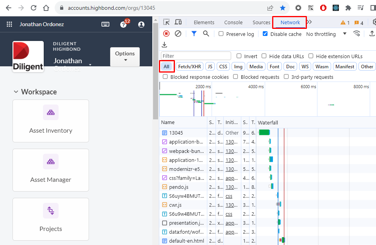Toggle the network filter funnel icon
Viewport: 376px width, 245px height.
tap(194, 34)
